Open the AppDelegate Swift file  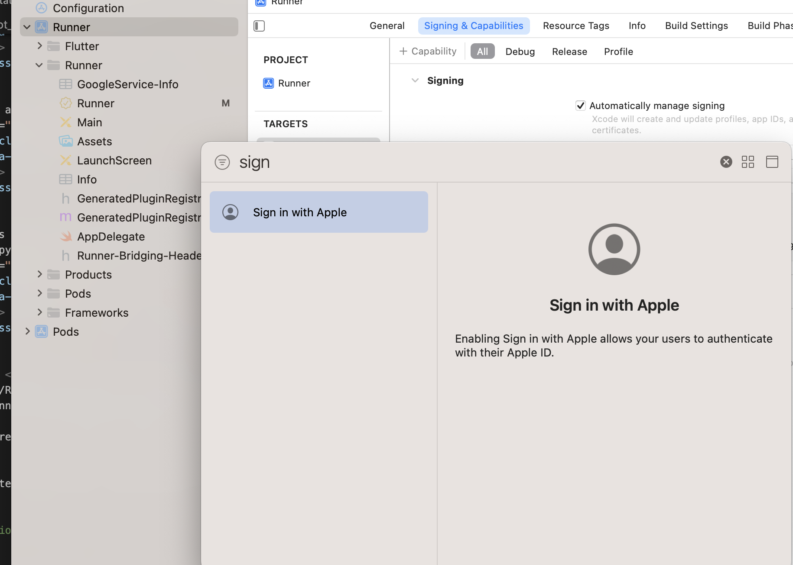(111, 237)
